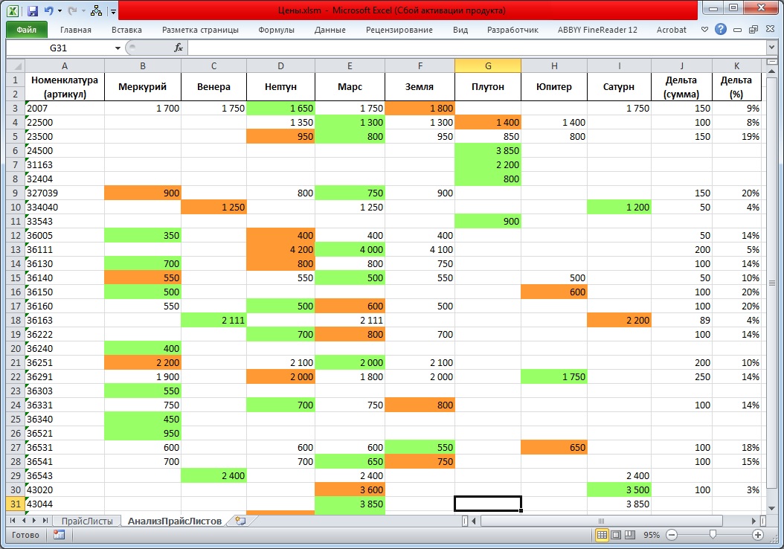
Task: Switch to Page Layout view icon
Action: (x=616, y=535)
